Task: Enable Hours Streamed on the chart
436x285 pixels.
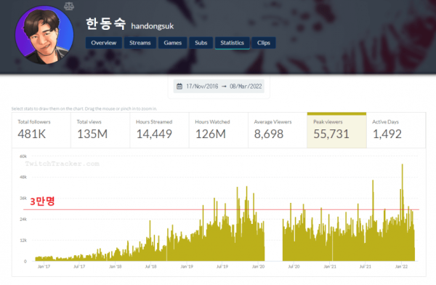Action: 159,130
